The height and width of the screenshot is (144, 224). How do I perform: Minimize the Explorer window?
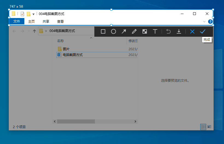click(x=182, y=14)
